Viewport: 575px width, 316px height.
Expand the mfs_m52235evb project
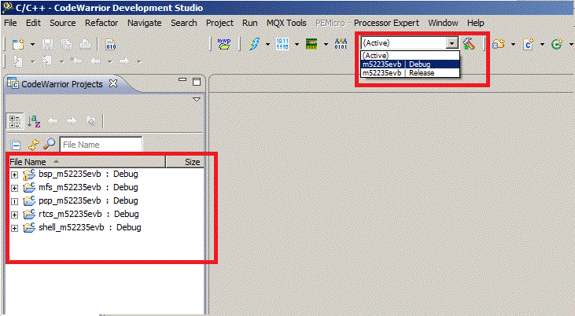click(14, 188)
